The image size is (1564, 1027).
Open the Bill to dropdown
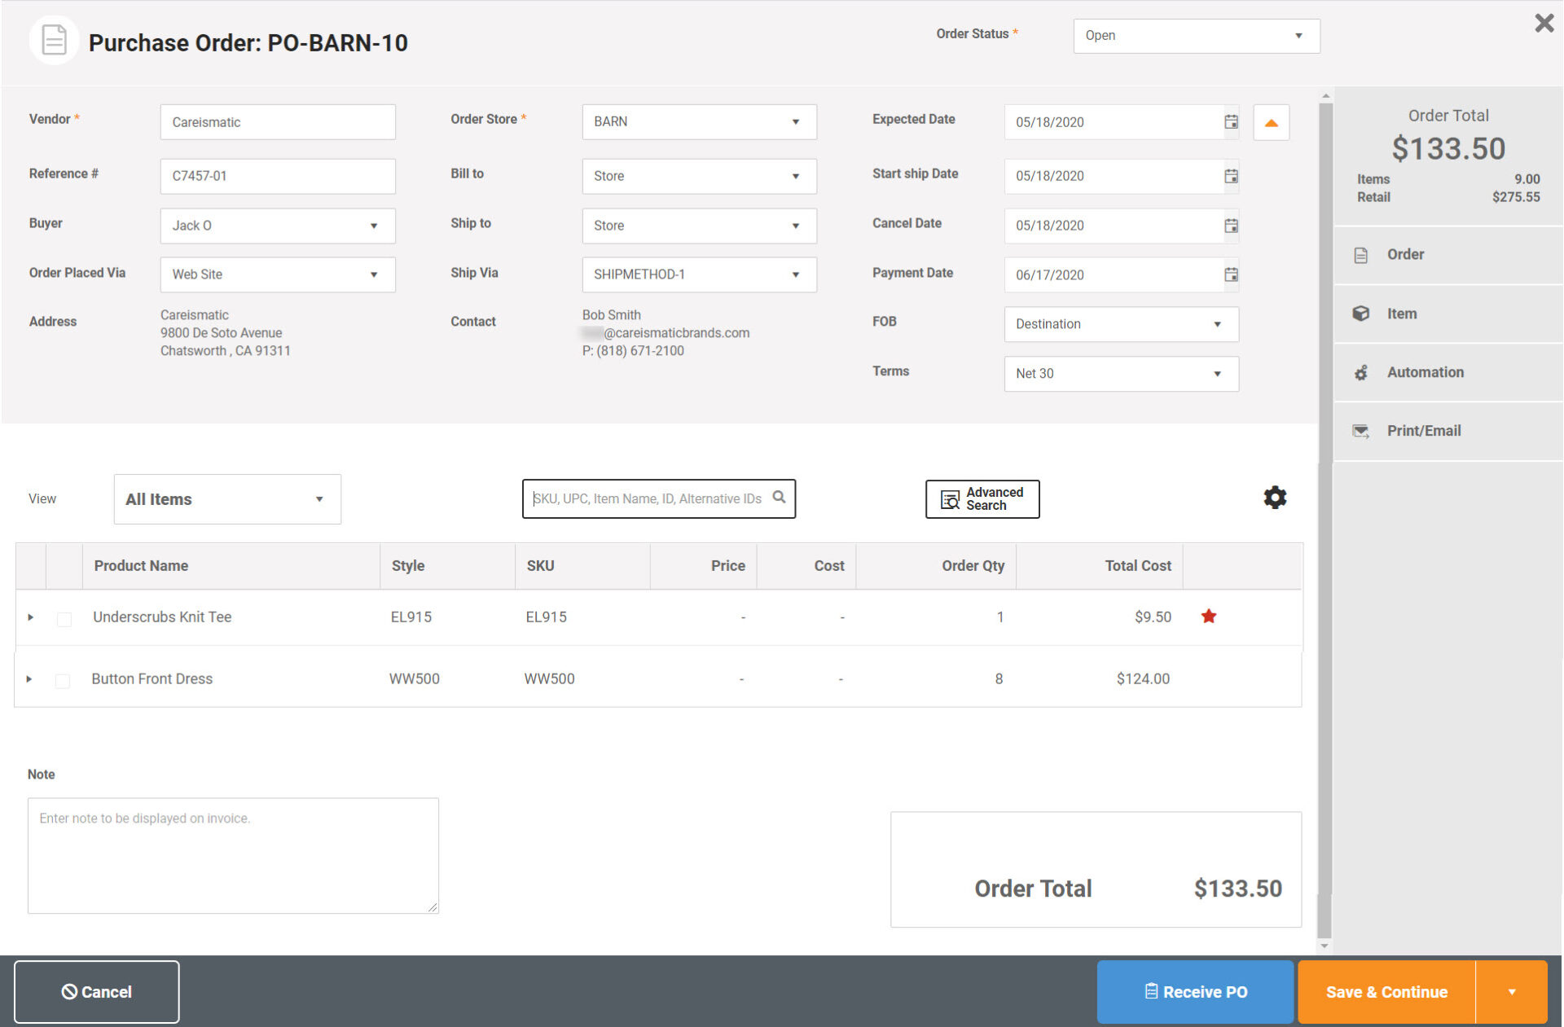click(x=699, y=176)
